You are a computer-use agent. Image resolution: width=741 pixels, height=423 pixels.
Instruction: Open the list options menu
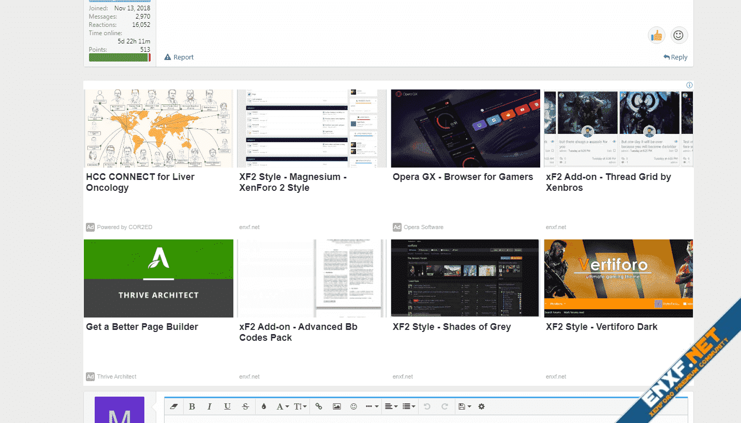(409, 406)
